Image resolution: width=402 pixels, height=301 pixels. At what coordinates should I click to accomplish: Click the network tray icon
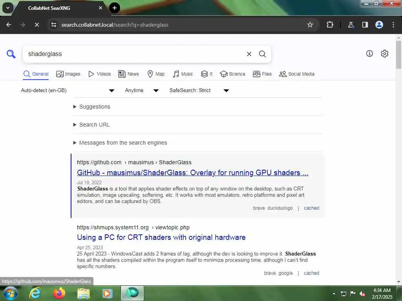tap(343, 294)
